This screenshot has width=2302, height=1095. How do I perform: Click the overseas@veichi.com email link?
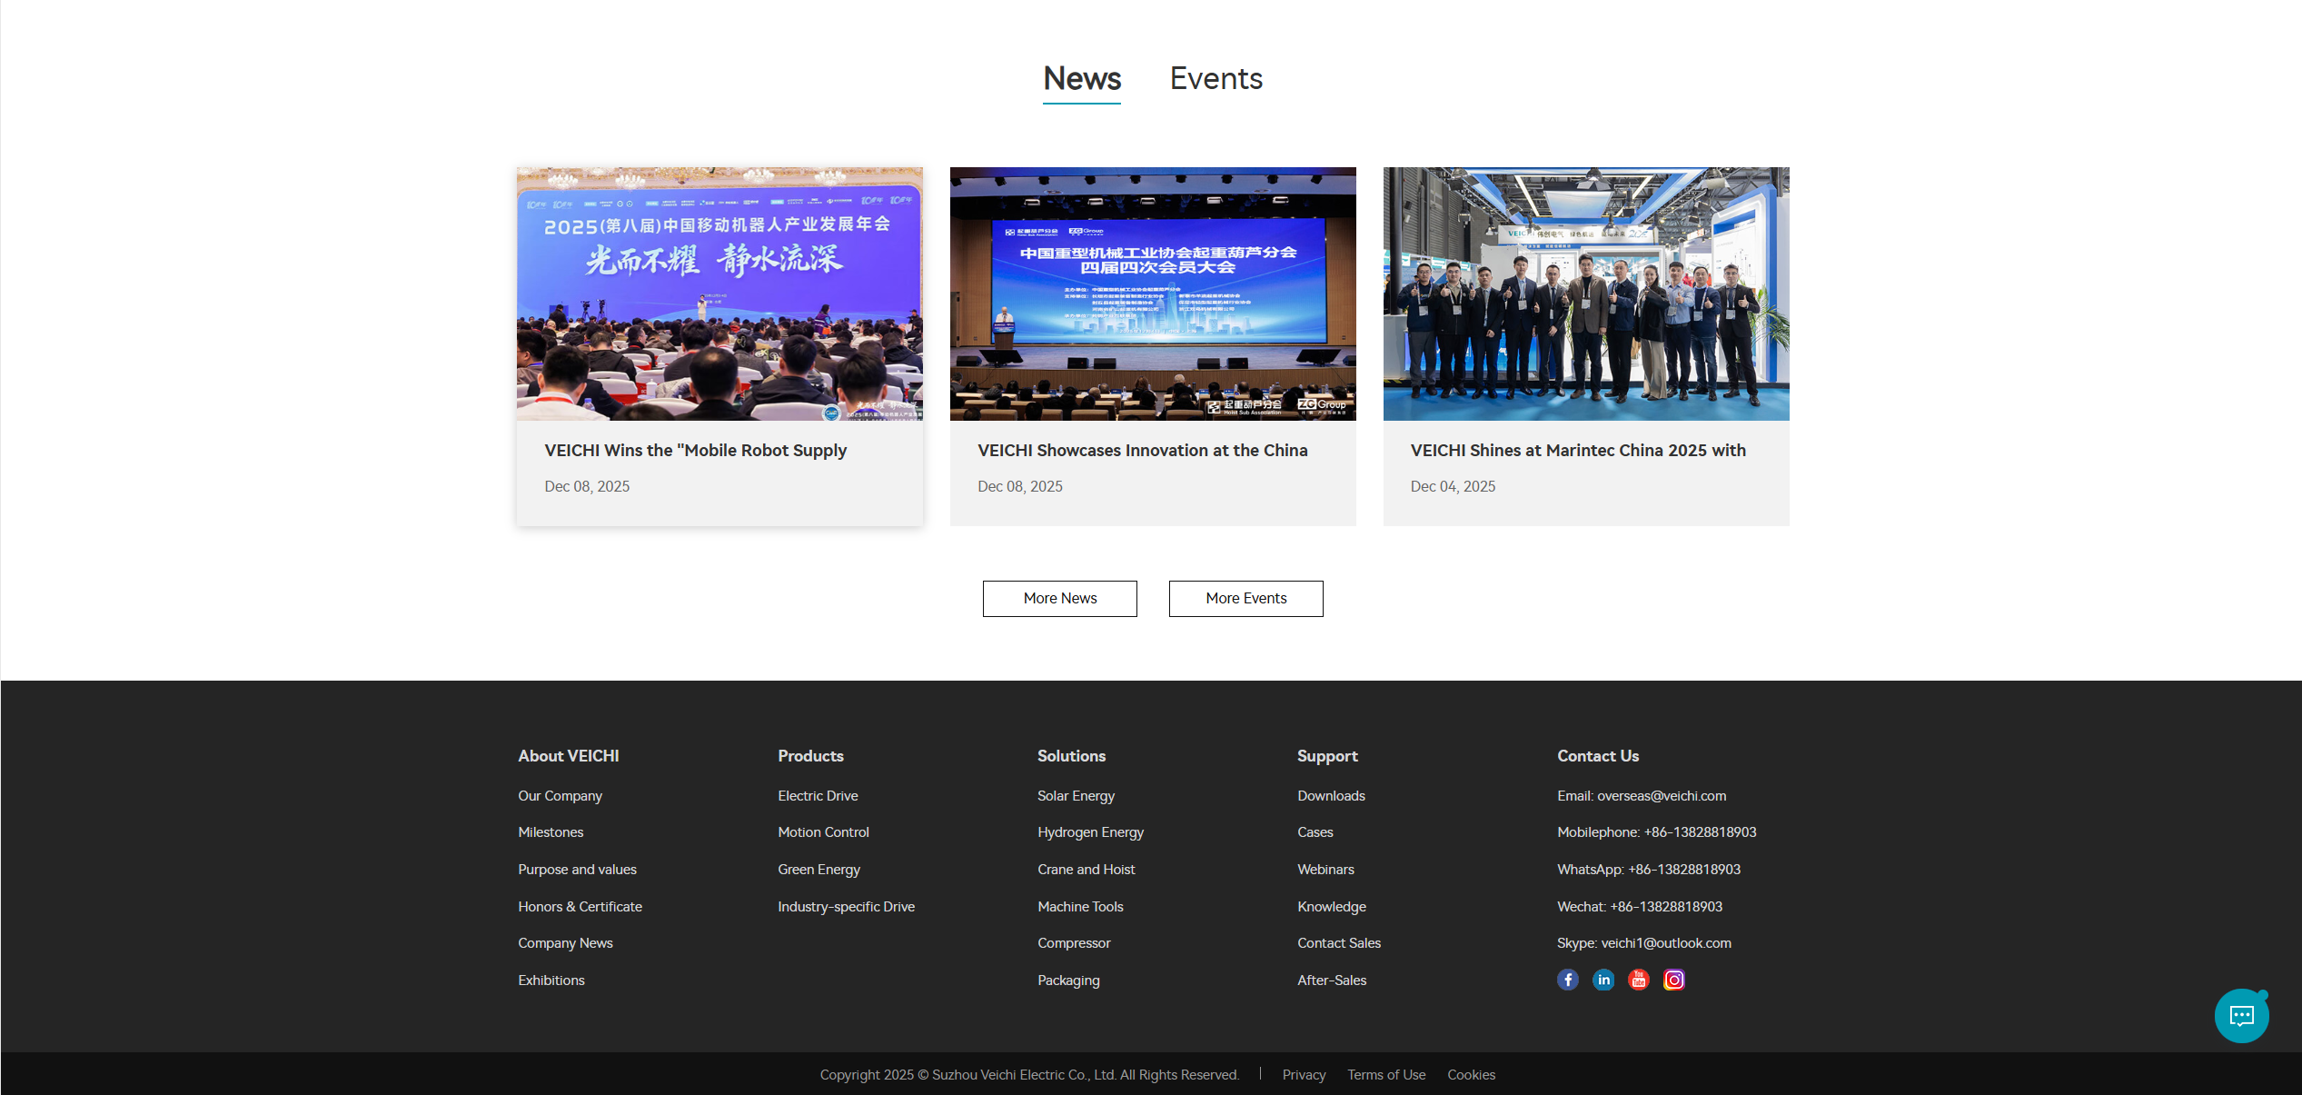[x=1661, y=796]
